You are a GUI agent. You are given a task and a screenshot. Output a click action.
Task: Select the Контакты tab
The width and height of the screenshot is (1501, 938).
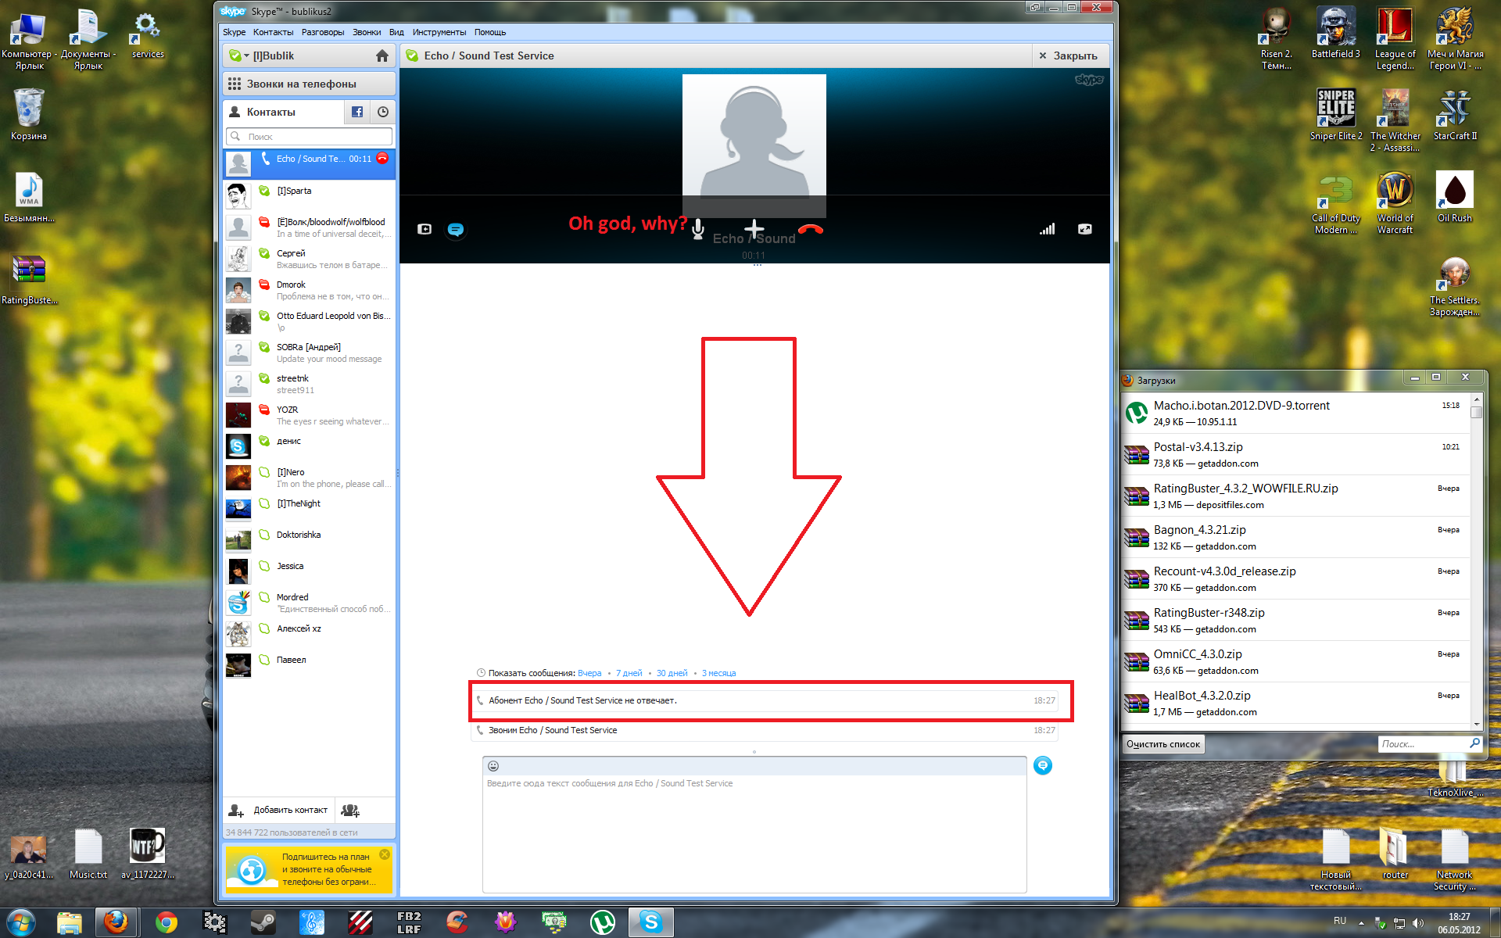[283, 112]
